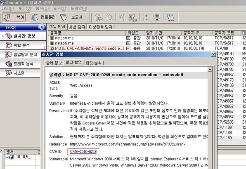
Task: Open the 보기(V) menu
Action: click(x=25, y=9)
